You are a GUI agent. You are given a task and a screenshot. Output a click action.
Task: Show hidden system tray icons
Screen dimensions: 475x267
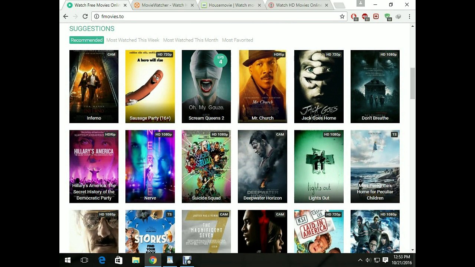click(360, 260)
